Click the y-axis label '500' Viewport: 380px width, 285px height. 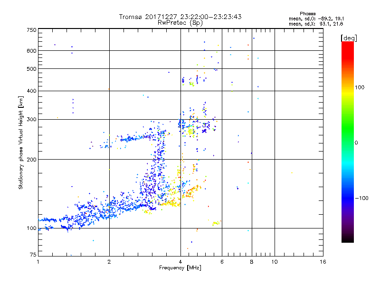coord(31,69)
